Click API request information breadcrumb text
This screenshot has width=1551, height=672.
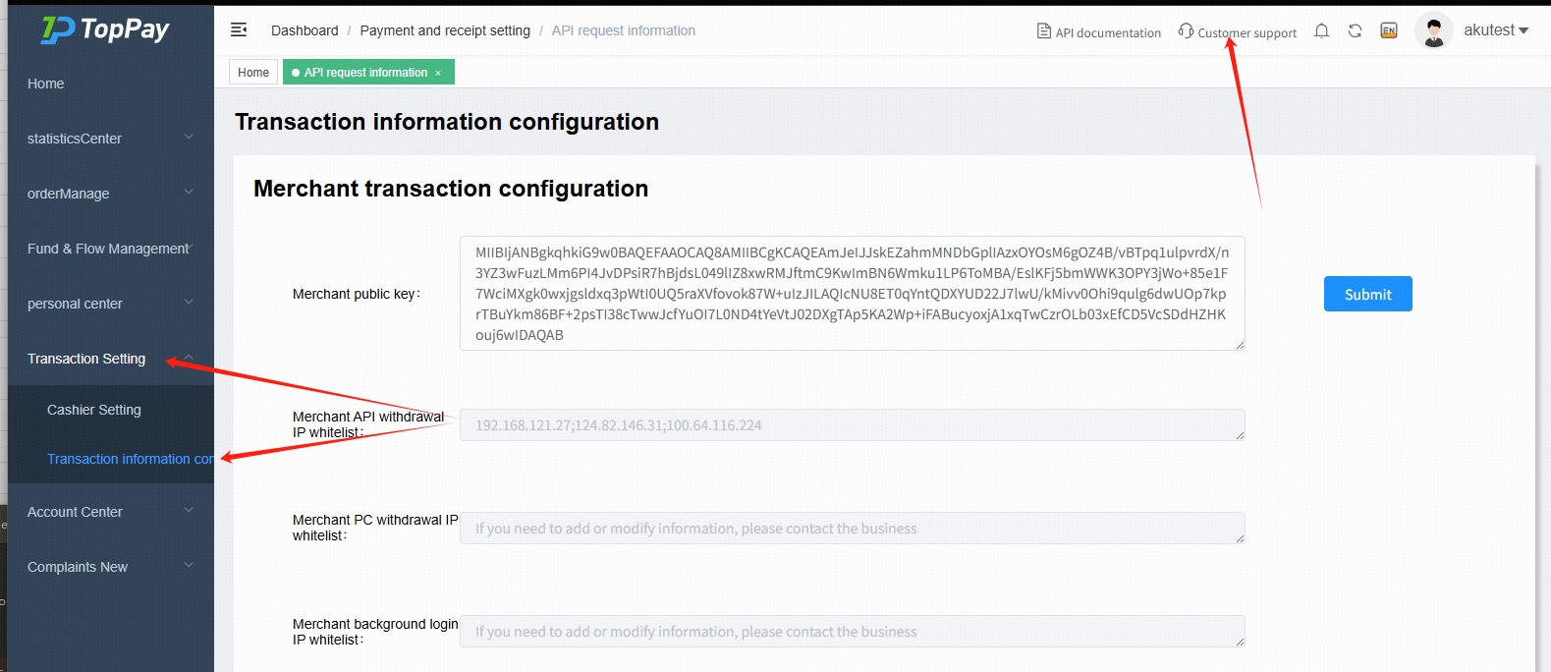[624, 30]
